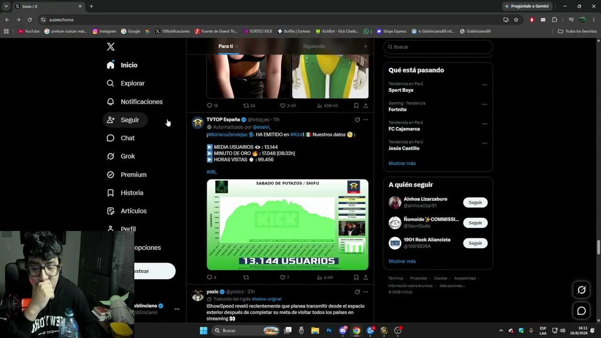Expand the Para ti tab dropdown
601x338 pixels.
[x=237, y=46]
